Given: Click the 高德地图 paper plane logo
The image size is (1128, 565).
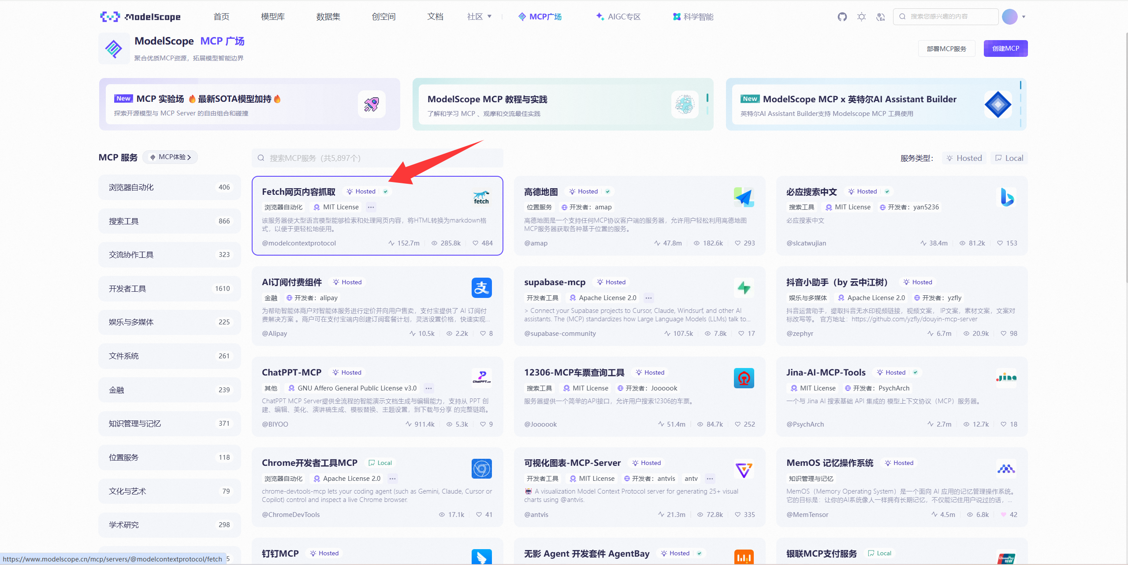Looking at the screenshot, I should pyautogui.click(x=744, y=197).
